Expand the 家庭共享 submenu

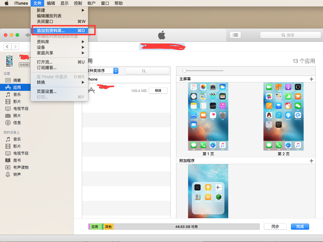click(59, 53)
